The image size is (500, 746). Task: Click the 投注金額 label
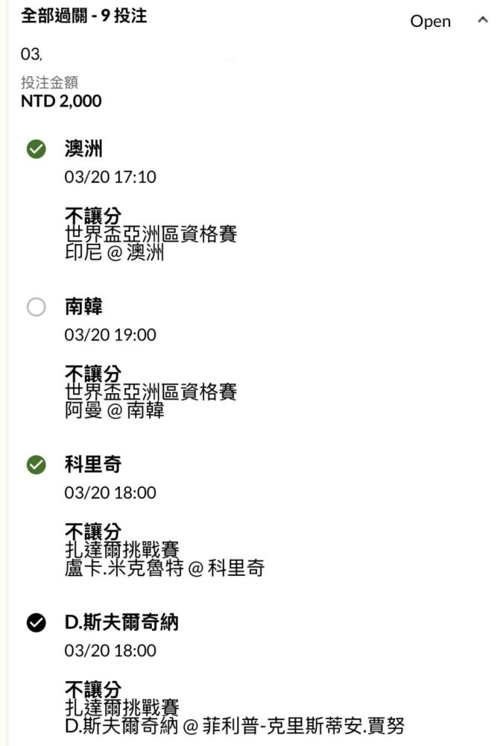point(49,83)
